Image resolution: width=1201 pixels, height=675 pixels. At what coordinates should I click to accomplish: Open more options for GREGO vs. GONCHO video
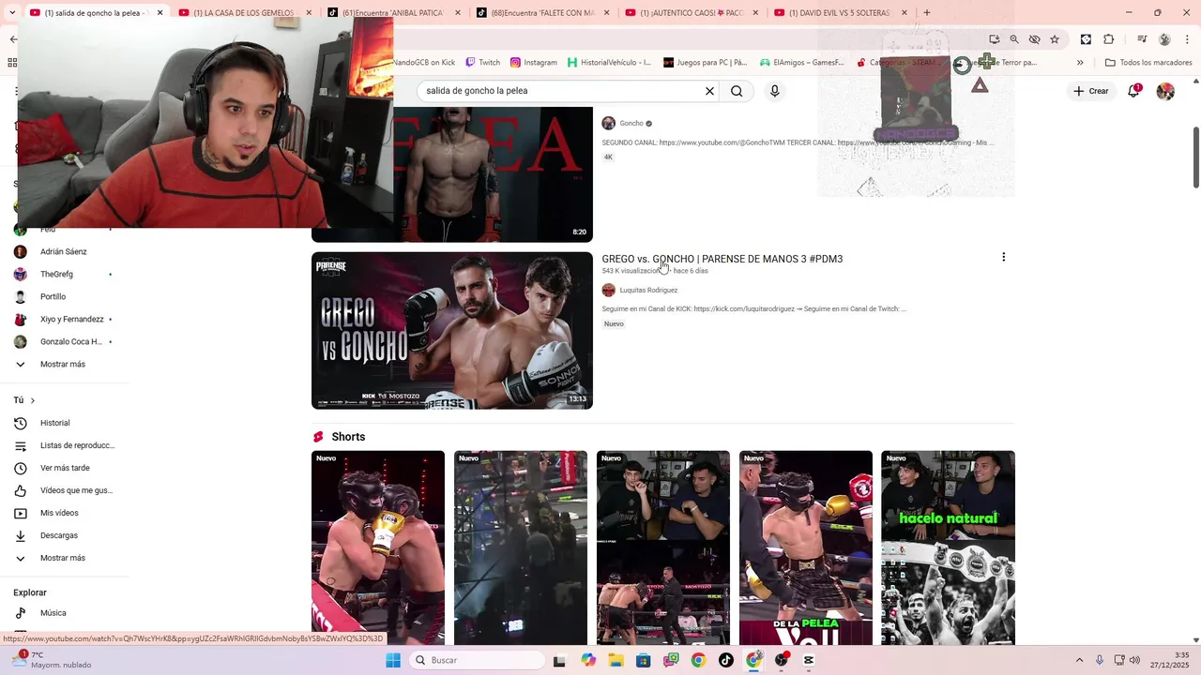(x=1003, y=257)
